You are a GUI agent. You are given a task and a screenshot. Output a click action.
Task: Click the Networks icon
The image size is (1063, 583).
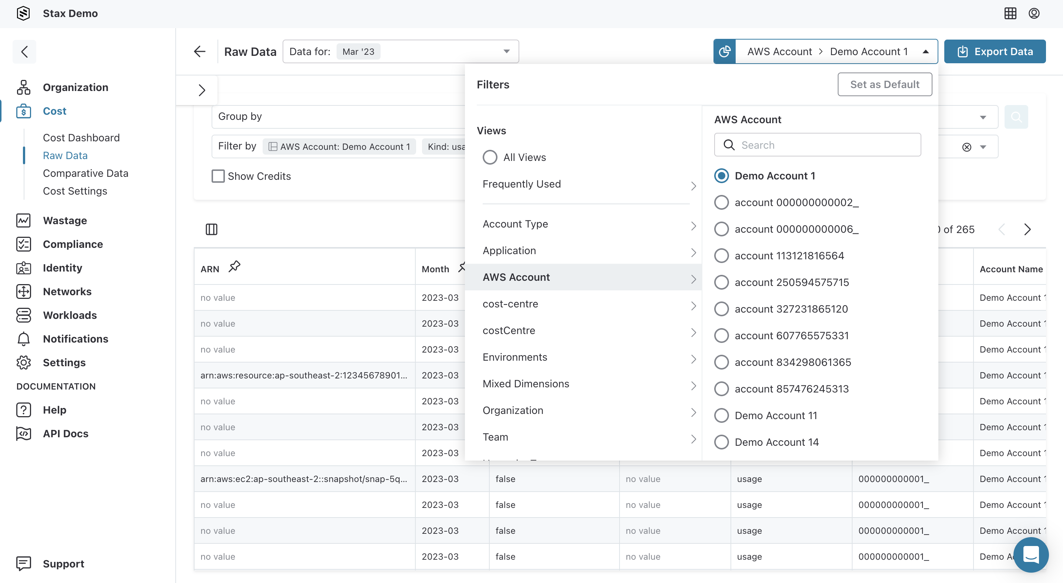[24, 292]
